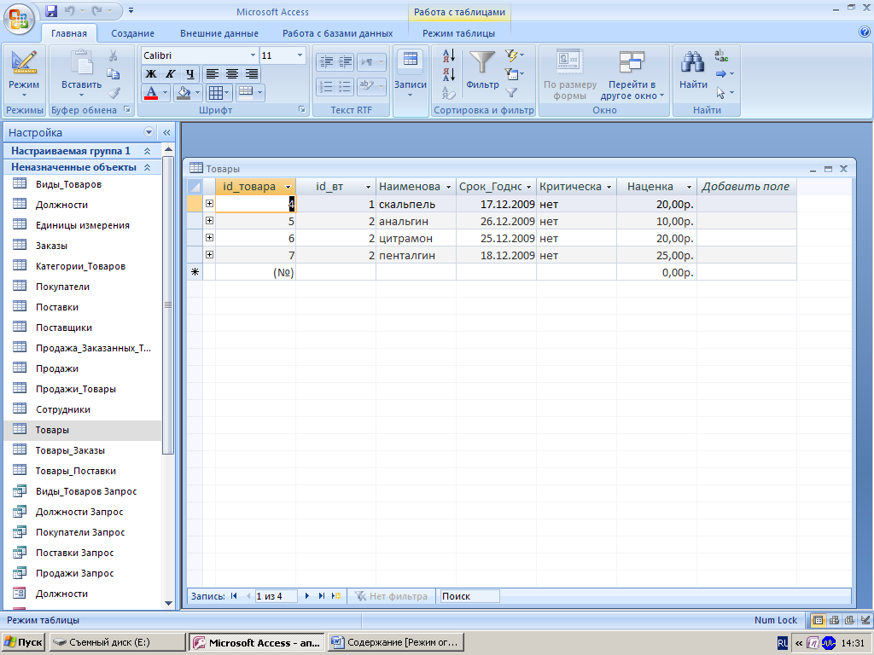The width and height of the screenshot is (874, 655).
Task: Align text center
Action: tap(232, 74)
